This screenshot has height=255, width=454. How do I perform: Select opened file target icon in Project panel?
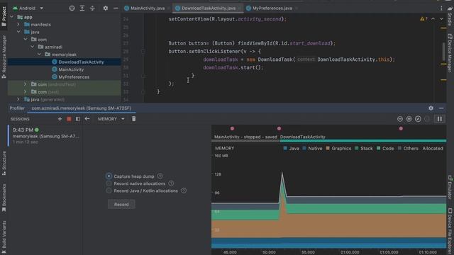[x=72, y=8]
